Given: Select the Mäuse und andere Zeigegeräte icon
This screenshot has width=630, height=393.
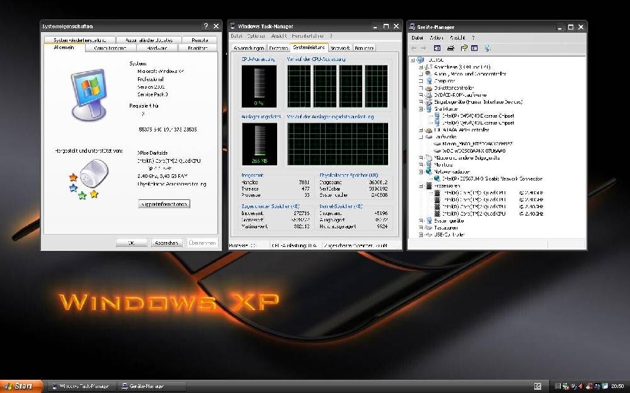Looking at the screenshot, I should click(x=428, y=158).
